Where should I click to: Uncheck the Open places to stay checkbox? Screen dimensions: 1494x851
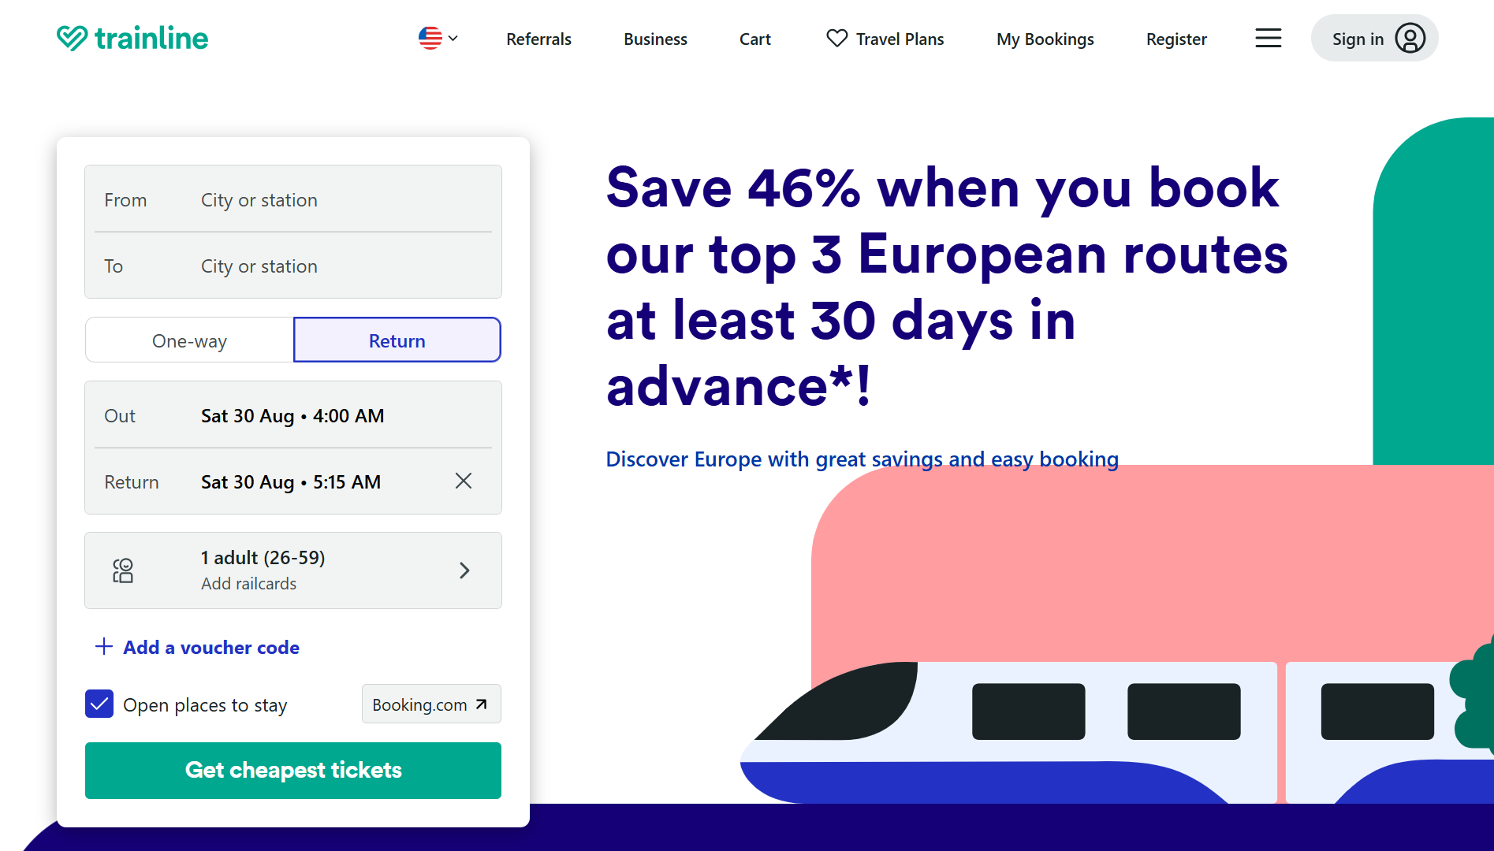99,704
